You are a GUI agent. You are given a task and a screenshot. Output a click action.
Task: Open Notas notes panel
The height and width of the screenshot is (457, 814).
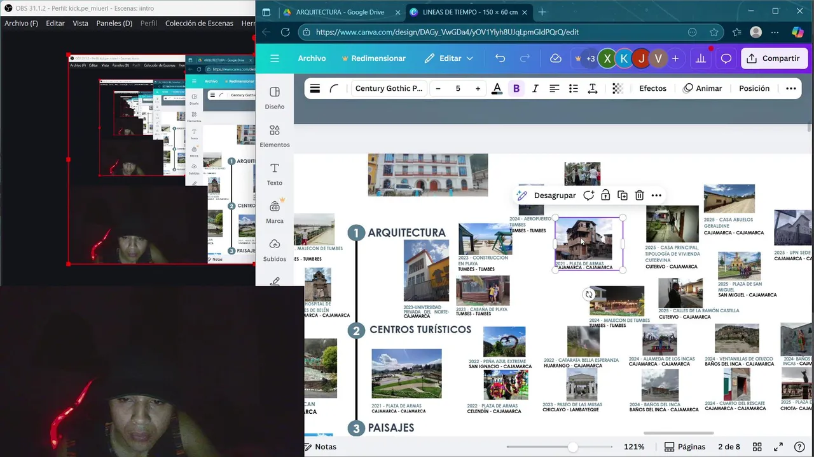(321, 447)
